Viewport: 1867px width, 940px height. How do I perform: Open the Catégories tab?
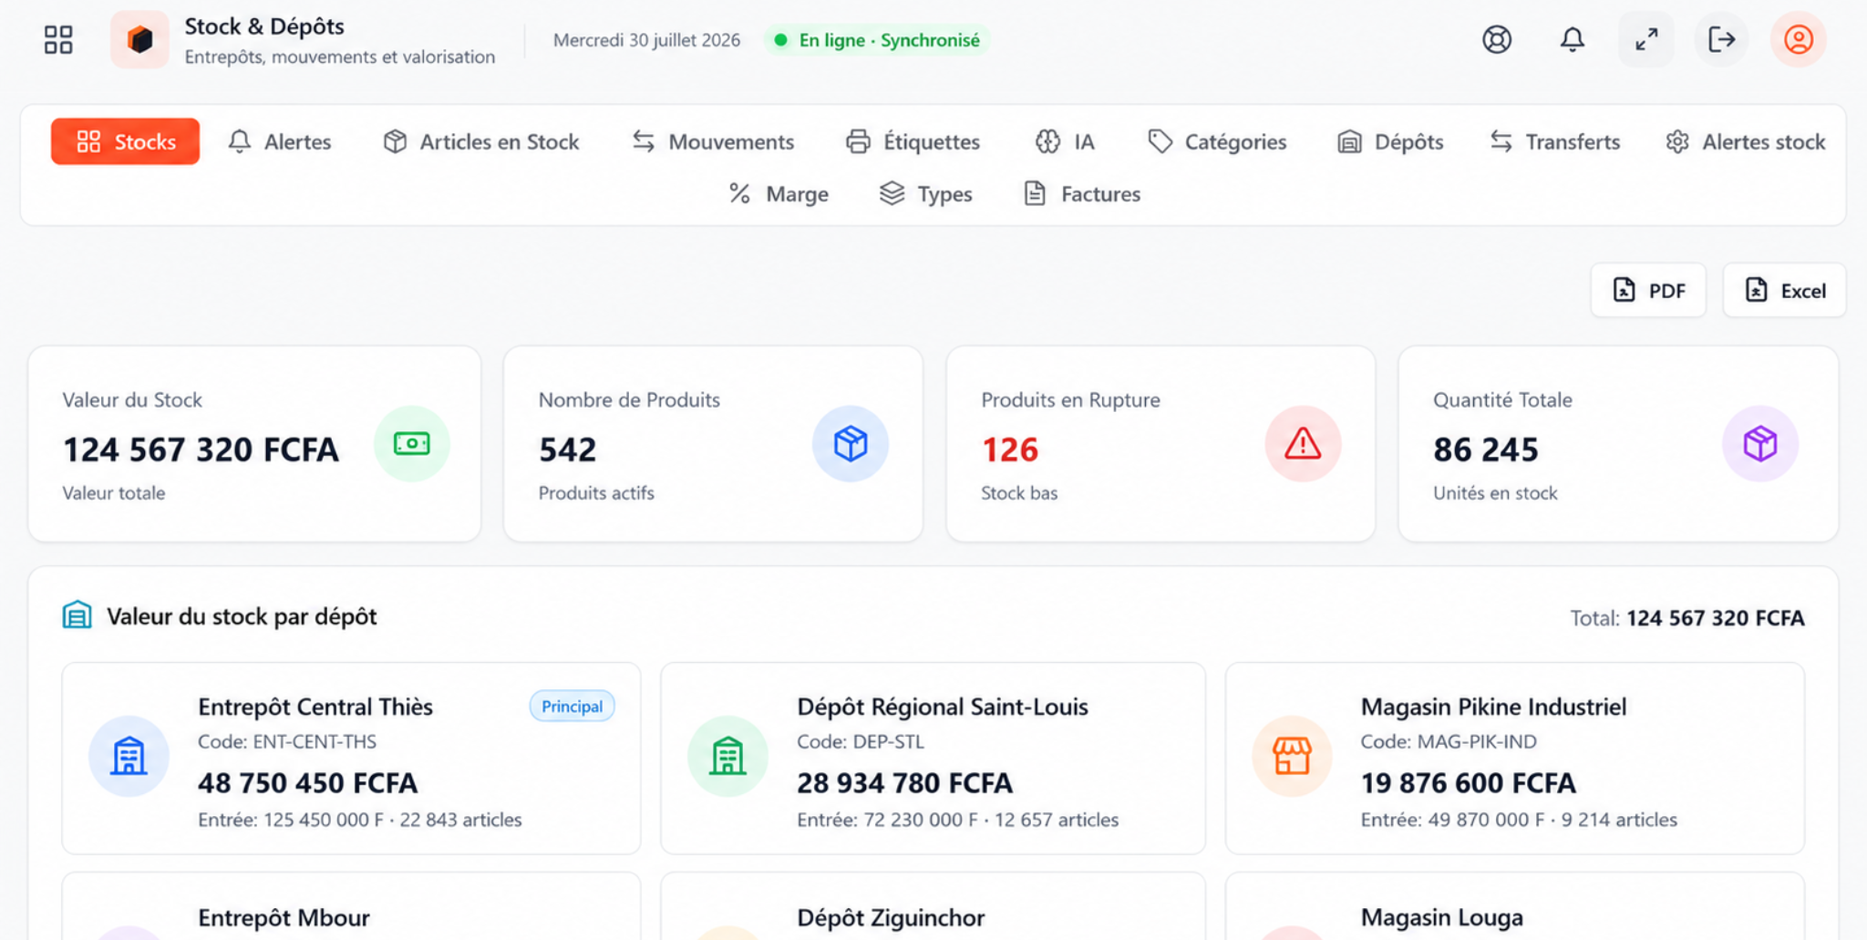click(x=1217, y=141)
